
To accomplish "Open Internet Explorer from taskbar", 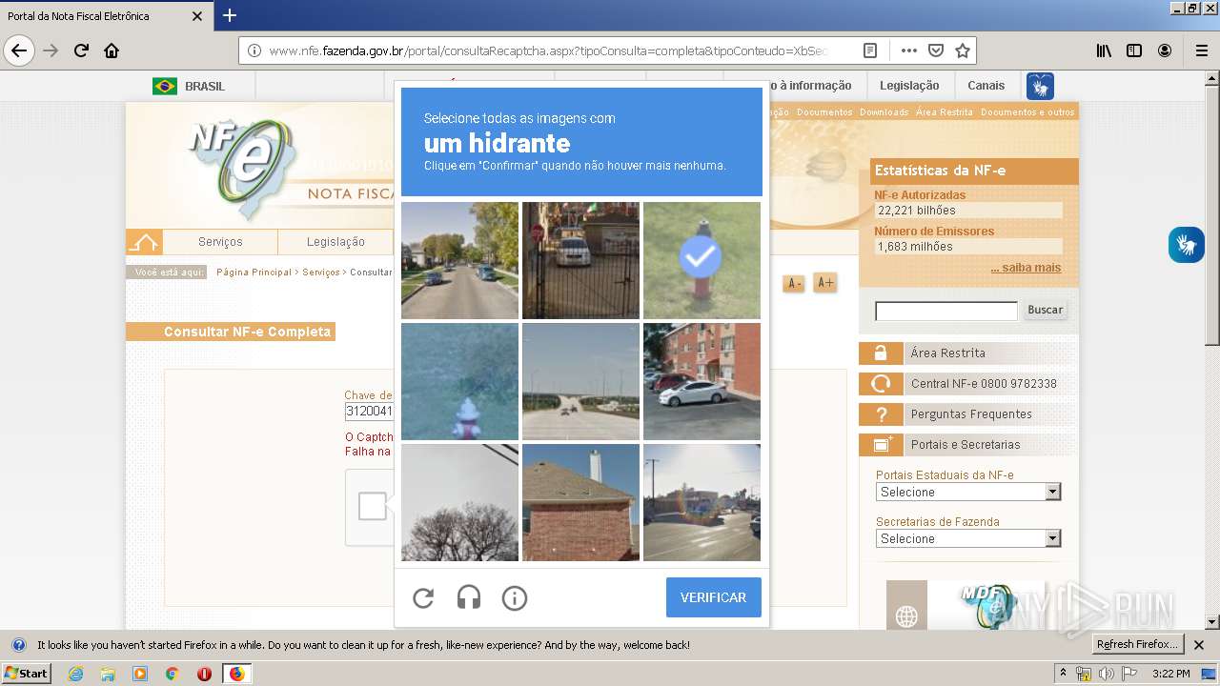I will click(76, 674).
